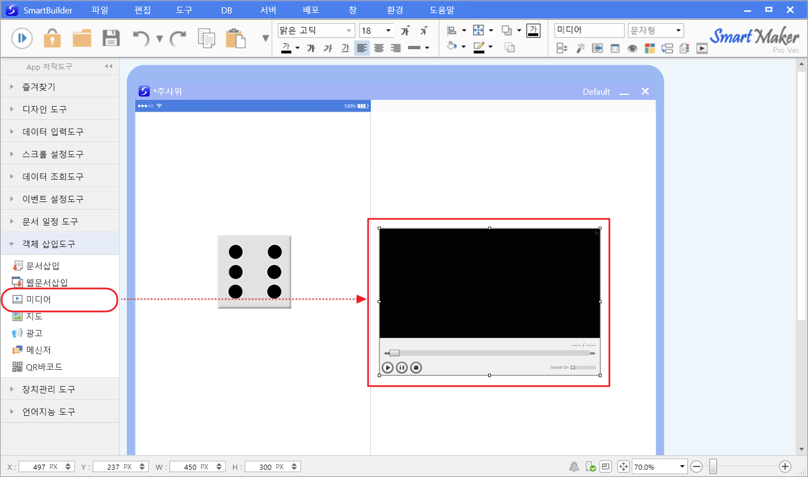Image resolution: width=808 pixels, height=477 pixels.
Task: Increase font size with larger 가 icon
Action: click(x=405, y=30)
